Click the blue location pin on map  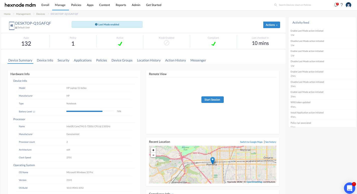click(212, 160)
